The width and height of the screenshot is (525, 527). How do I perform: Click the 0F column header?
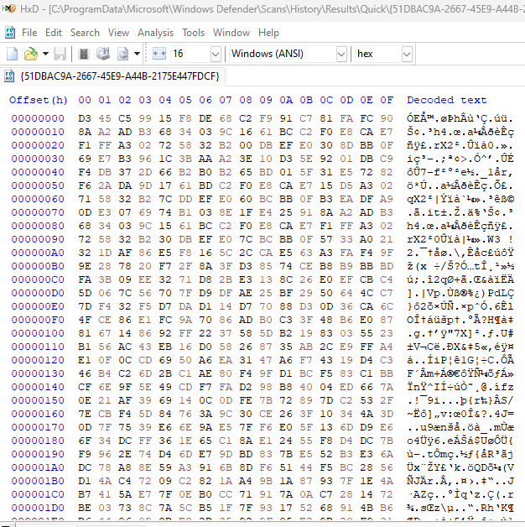(x=387, y=100)
